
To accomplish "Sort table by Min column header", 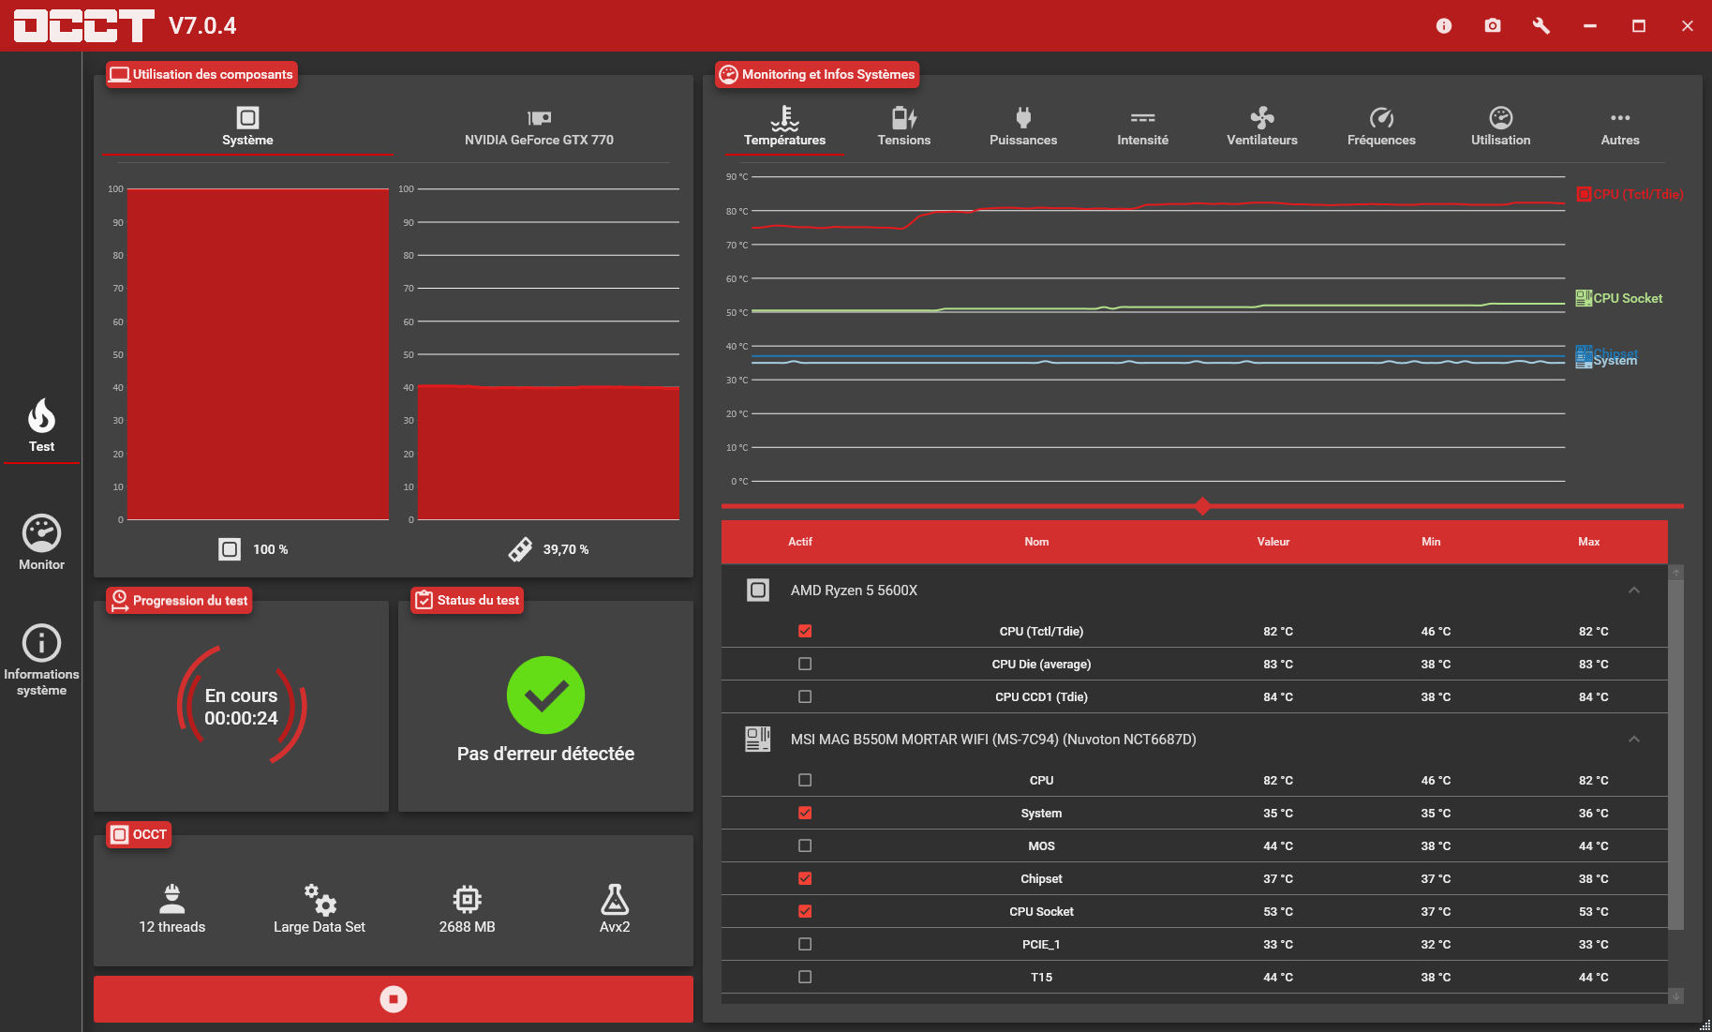I will [1431, 542].
